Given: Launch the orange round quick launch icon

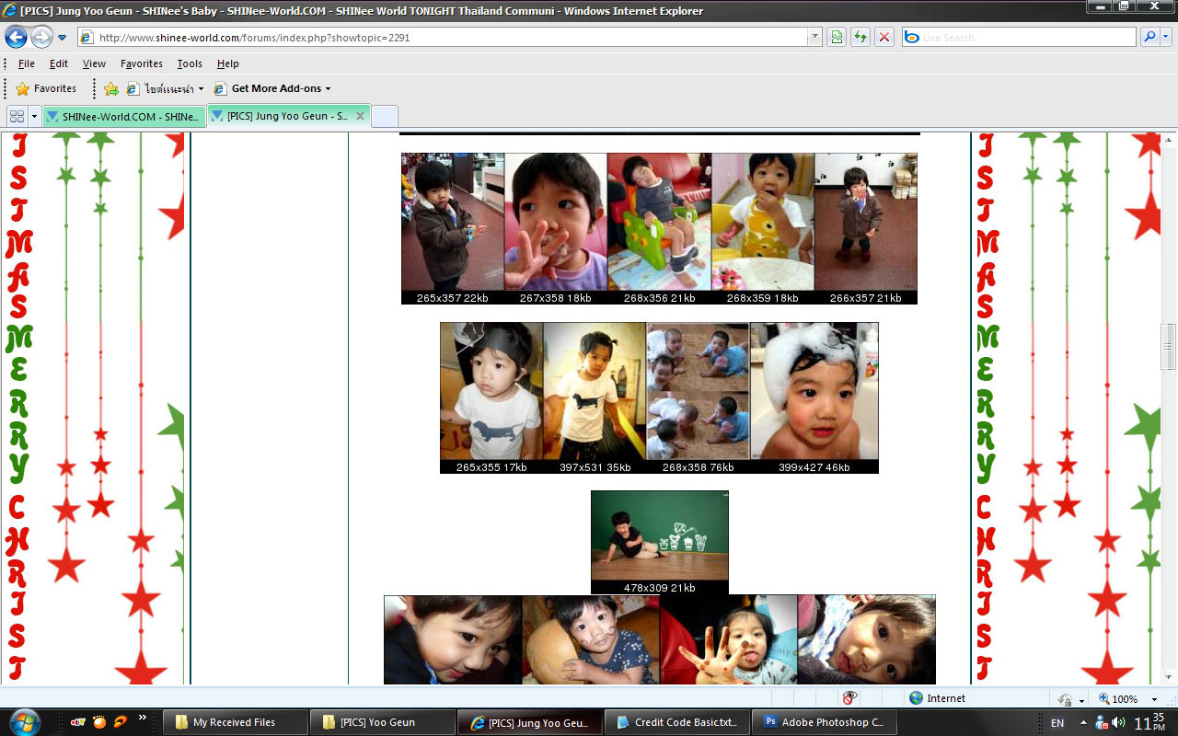Looking at the screenshot, I should click(x=99, y=722).
